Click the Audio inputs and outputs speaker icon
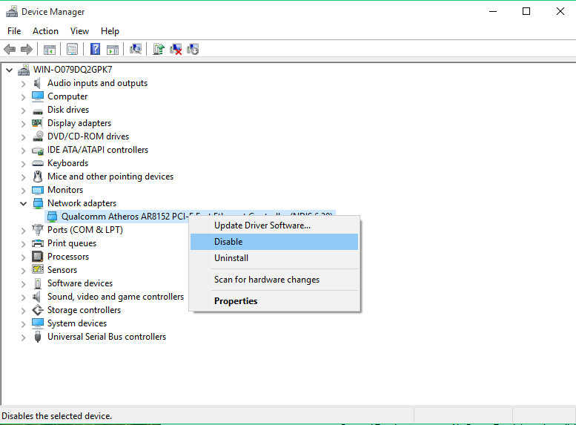576x425 pixels. (37, 83)
